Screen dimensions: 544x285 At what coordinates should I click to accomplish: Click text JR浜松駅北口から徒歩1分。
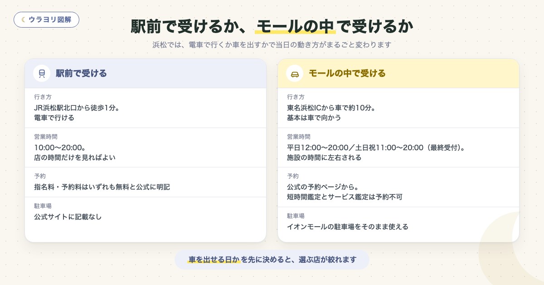pos(77,108)
